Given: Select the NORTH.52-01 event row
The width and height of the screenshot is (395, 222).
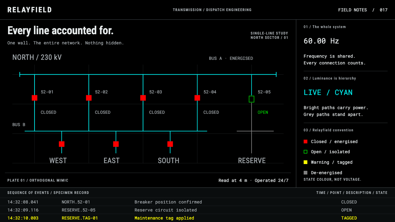Looking at the screenshot, I should tap(197, 202).
